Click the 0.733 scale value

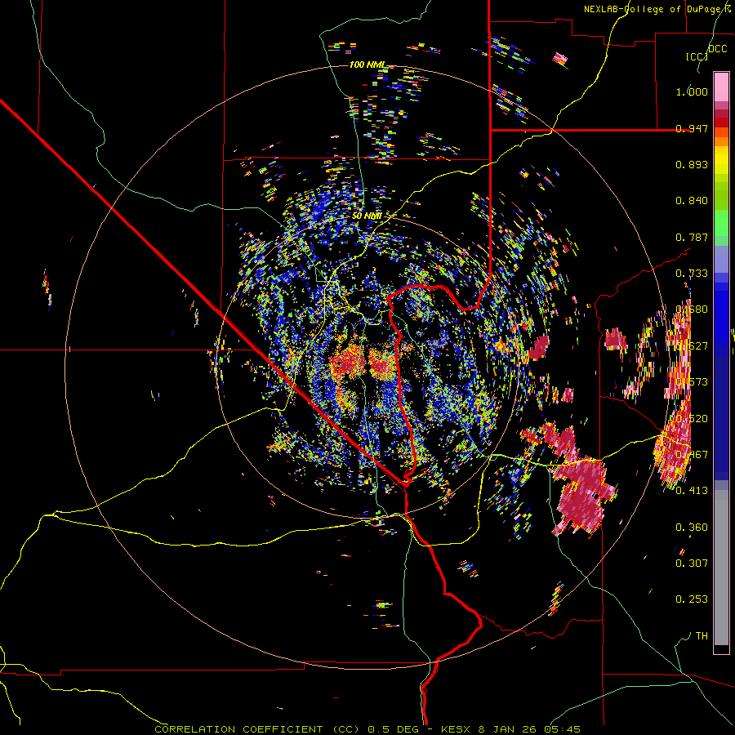(692, 274)
